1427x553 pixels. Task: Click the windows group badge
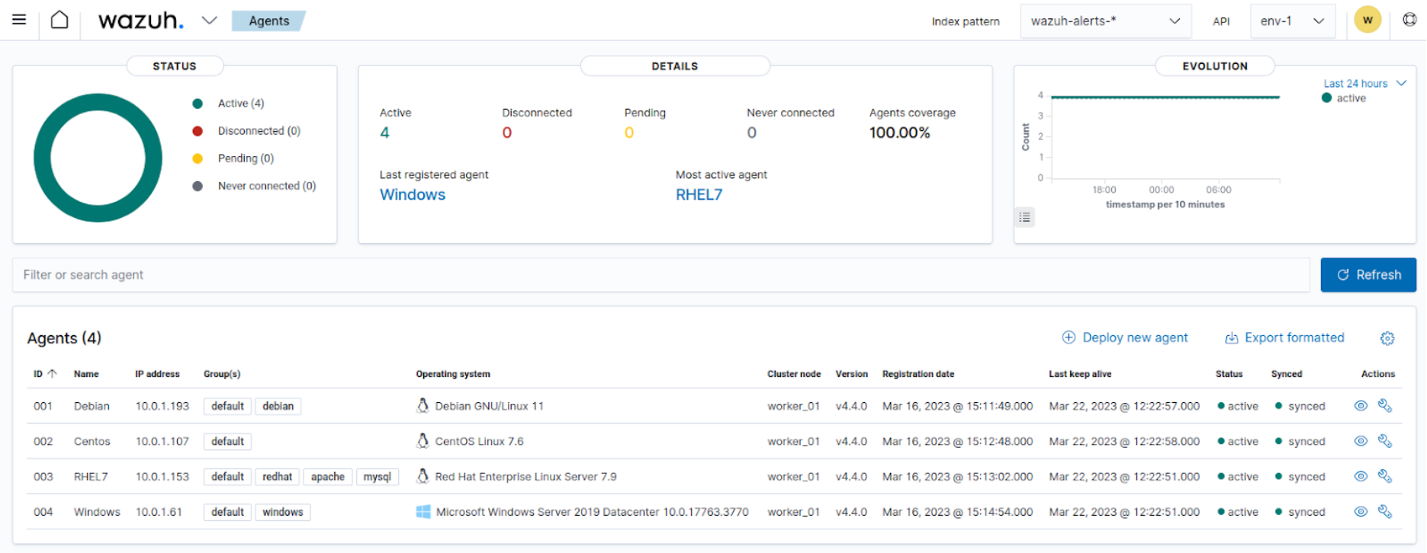(x=282, y=512)
